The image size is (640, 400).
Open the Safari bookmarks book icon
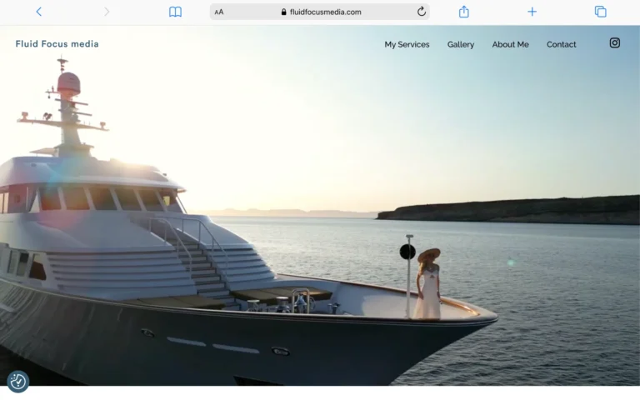[x=175, y=12]
